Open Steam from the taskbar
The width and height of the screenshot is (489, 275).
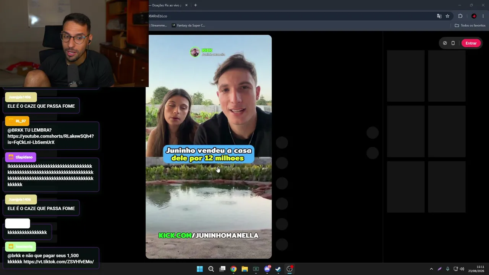(x=278, y=269)
